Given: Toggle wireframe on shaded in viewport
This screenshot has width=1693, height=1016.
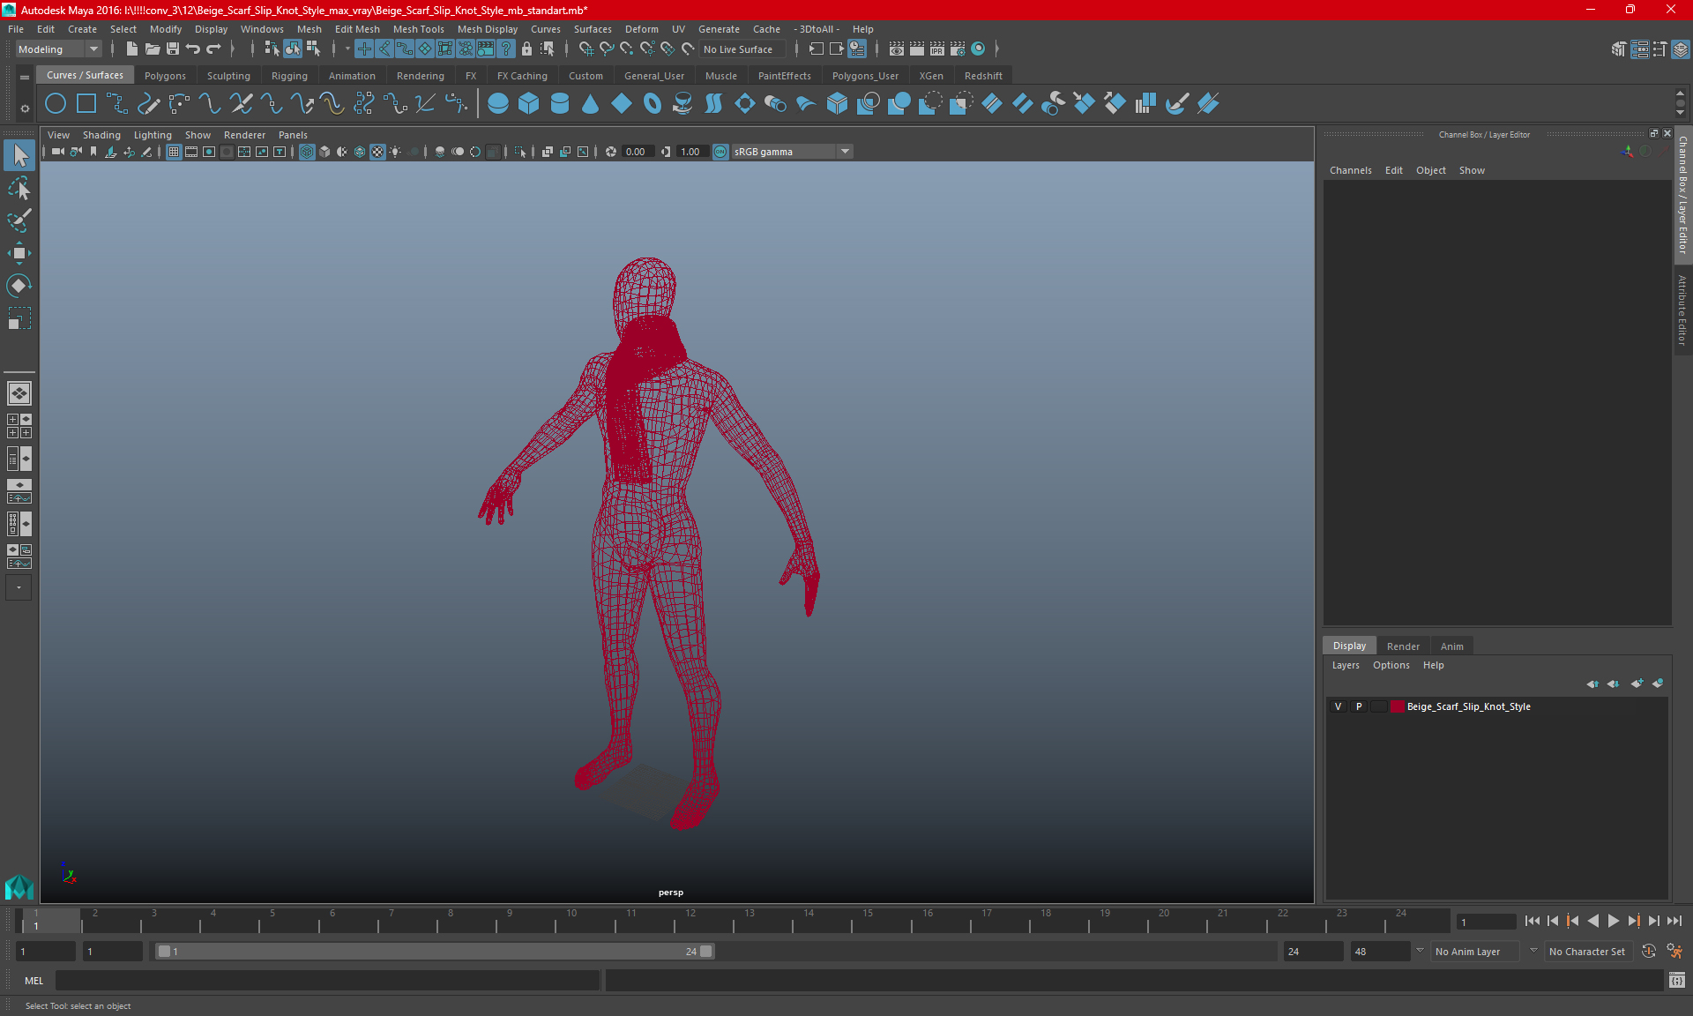Looking at the screenshot, I should tap(360, 152).
